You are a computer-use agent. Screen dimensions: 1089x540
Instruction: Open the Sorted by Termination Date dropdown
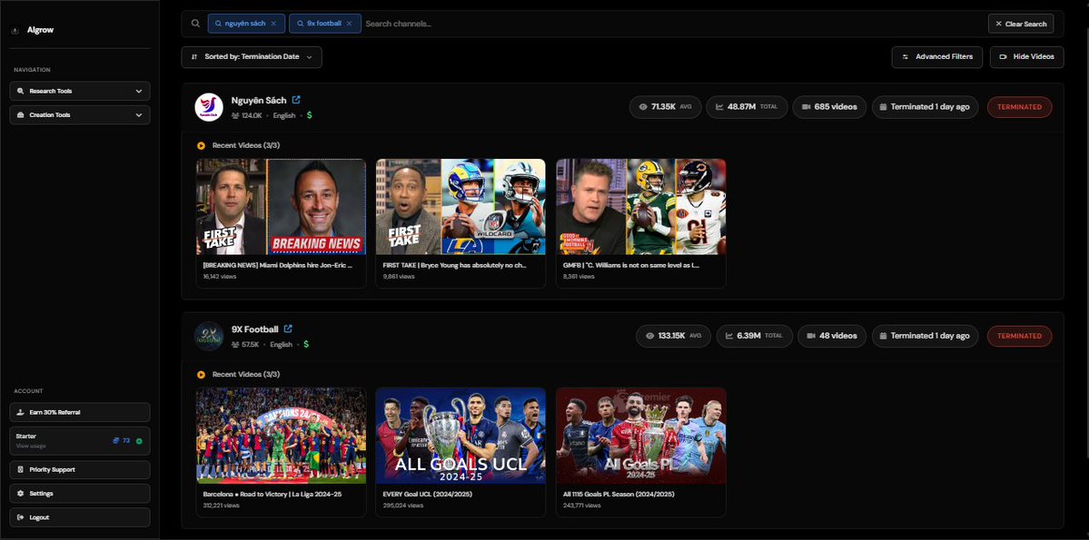252,57
